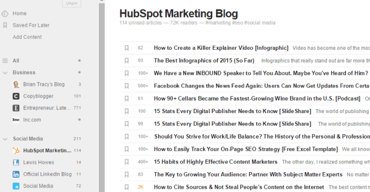Bookmark Key to Growing Your Audience article
The width and height of the screenshot is (370, 192).
point(126,175)
